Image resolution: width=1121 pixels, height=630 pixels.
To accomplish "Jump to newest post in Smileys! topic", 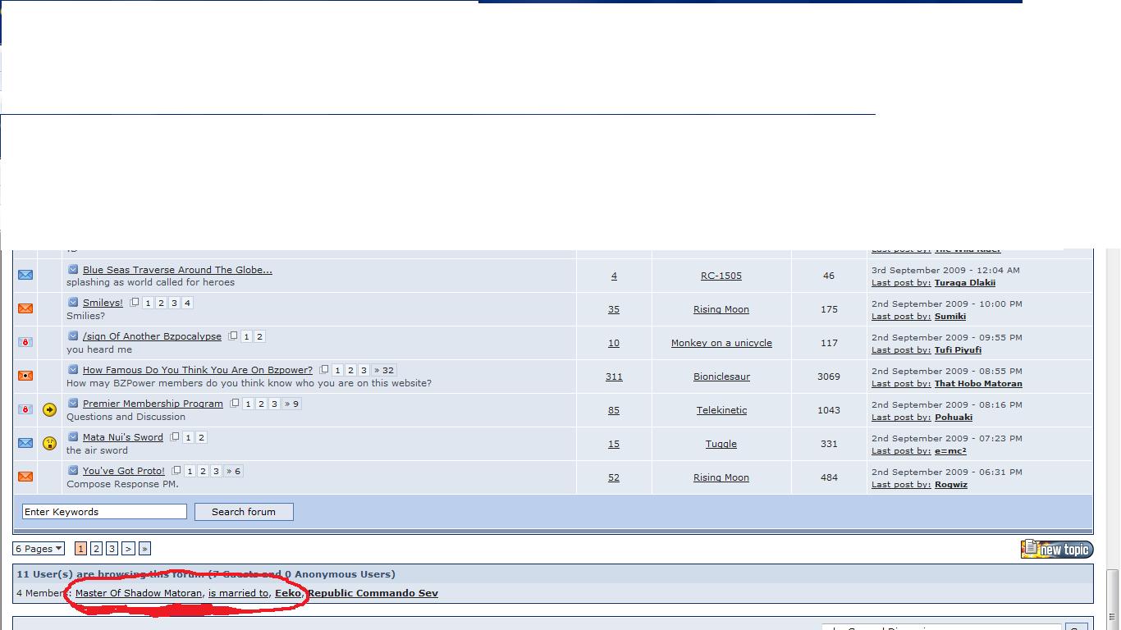I will click(73, 303).
